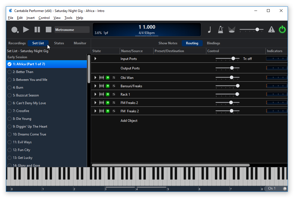Toggle the S state button for Rack 1
This screenshot has height=199, width=294.
114,94
